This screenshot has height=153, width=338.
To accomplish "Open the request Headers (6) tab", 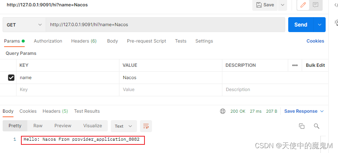I will pyautogui.click(x=84, y=41).
